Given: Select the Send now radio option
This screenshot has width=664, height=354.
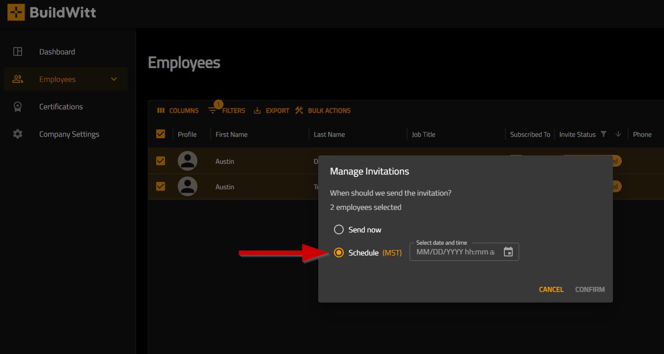Looking at the screenshot, I should tap(338, 229).
